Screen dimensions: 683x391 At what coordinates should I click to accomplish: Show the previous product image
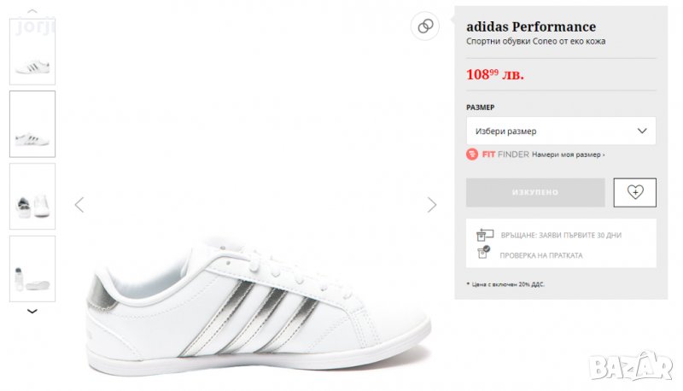pos(79,205)
